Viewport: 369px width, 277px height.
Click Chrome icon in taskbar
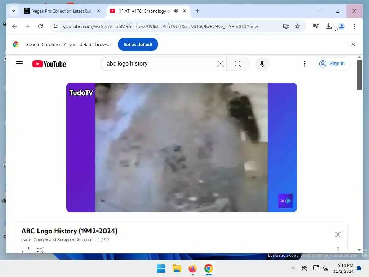pyautogui.click(x=209, y=268)
